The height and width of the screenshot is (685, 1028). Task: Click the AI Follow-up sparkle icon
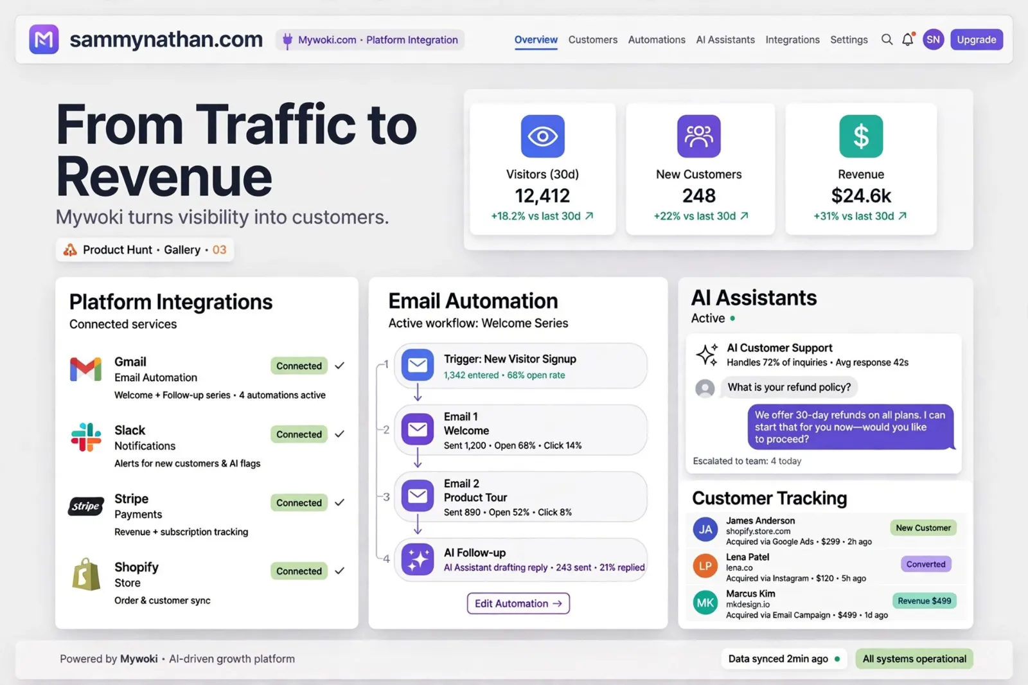(418, 559)
